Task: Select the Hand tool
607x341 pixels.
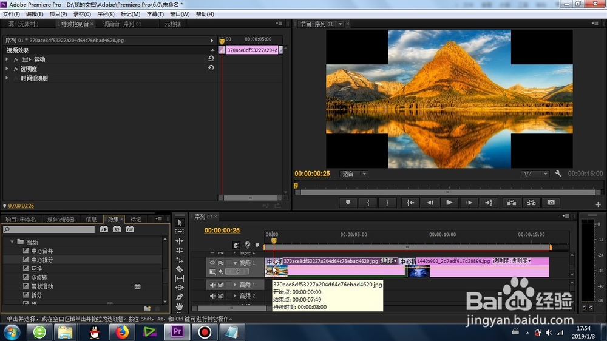Action: click(x=180, y=306)
